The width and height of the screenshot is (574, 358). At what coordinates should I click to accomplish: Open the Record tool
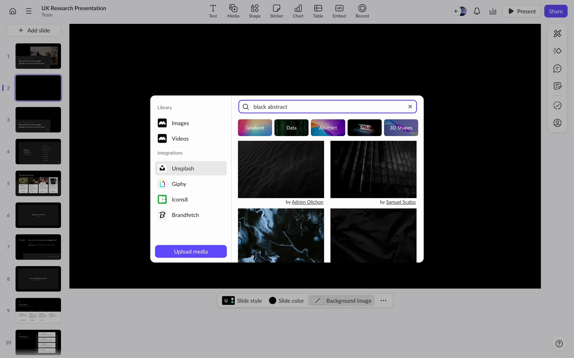coord(362,11)
